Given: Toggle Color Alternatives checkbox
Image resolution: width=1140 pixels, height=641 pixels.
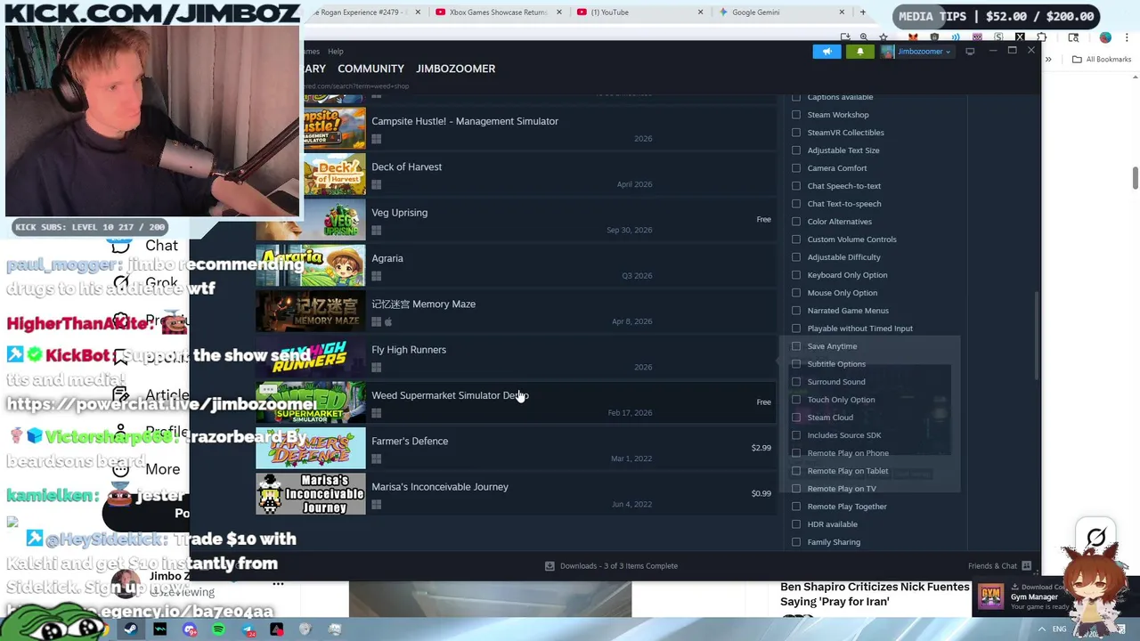Looking at the screenshot, I should pos(796,222).
